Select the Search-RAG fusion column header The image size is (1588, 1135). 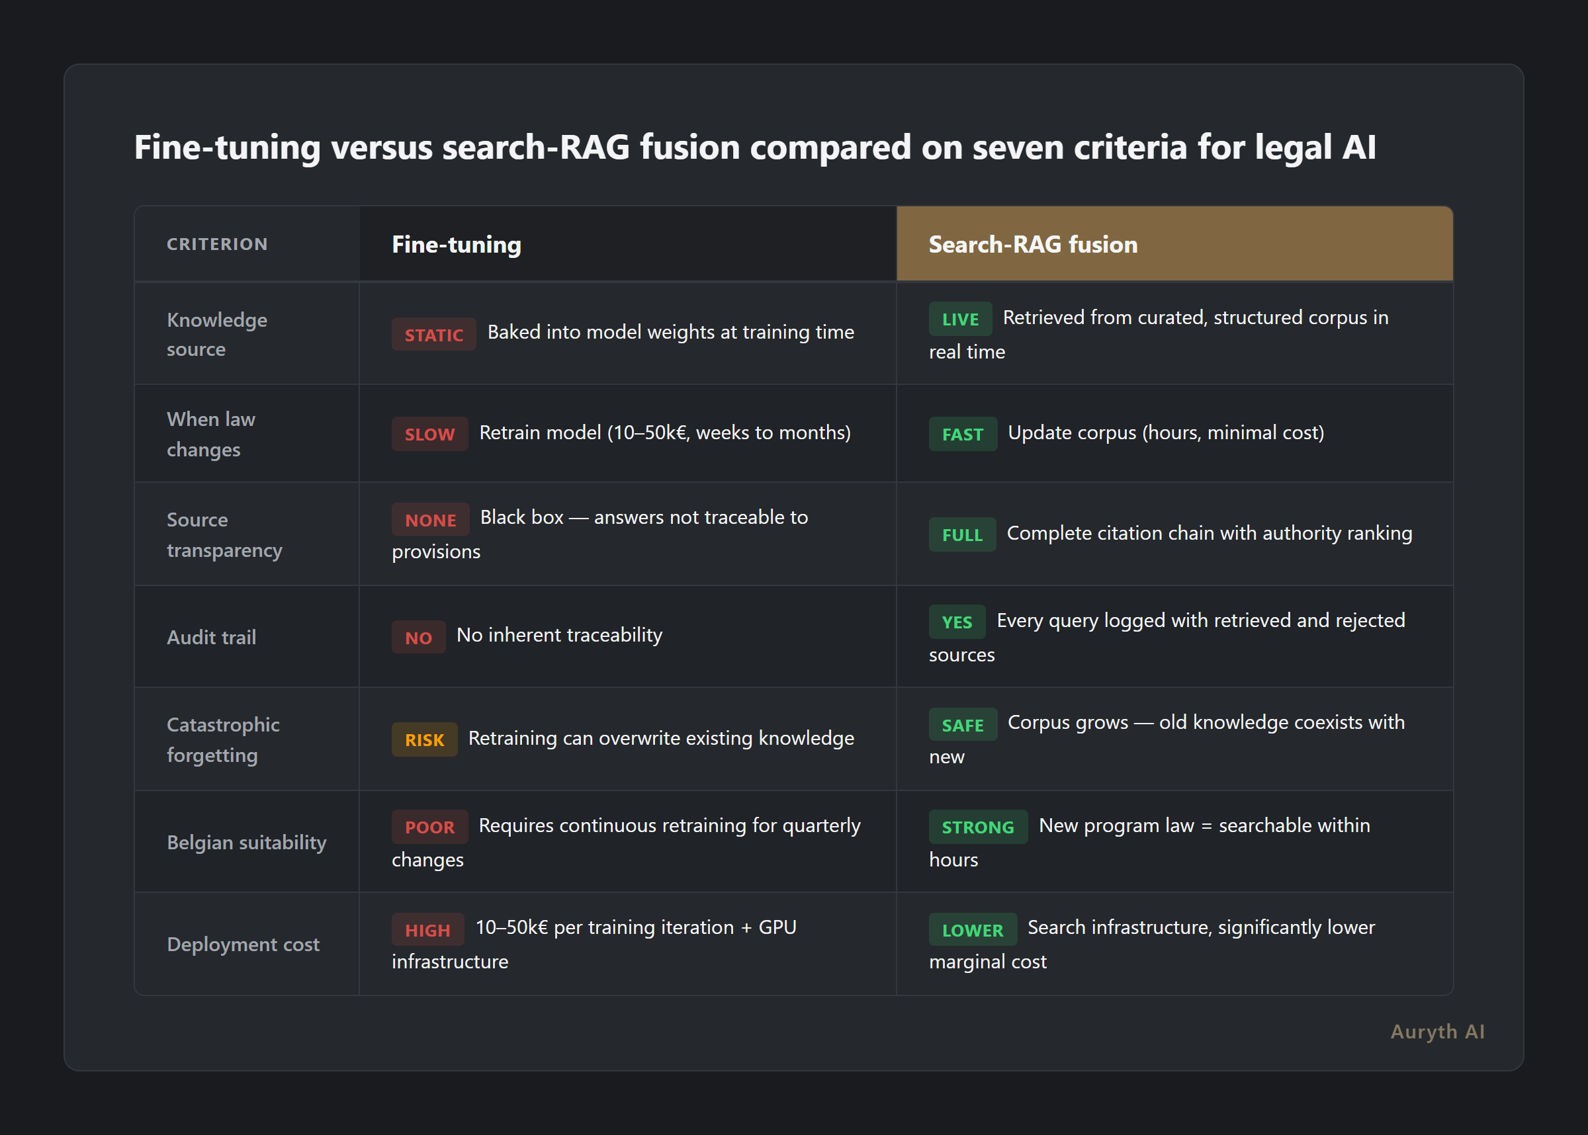(x=1032, y=244)
